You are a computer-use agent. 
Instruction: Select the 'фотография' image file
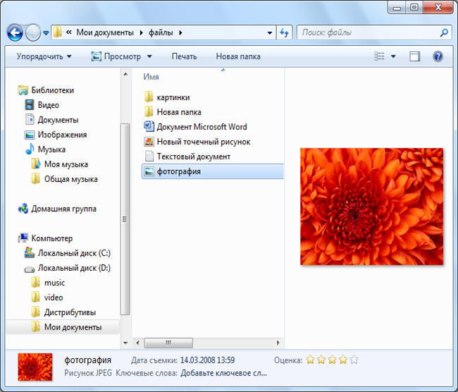click(x=212, y=171)
